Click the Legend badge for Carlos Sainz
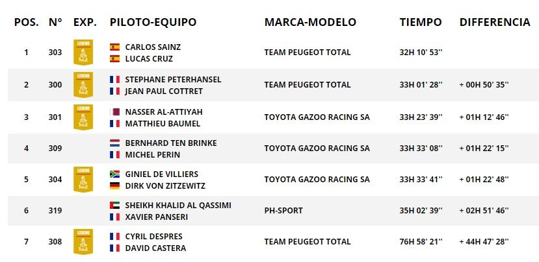Screen dimensions: 539x262 83,53
